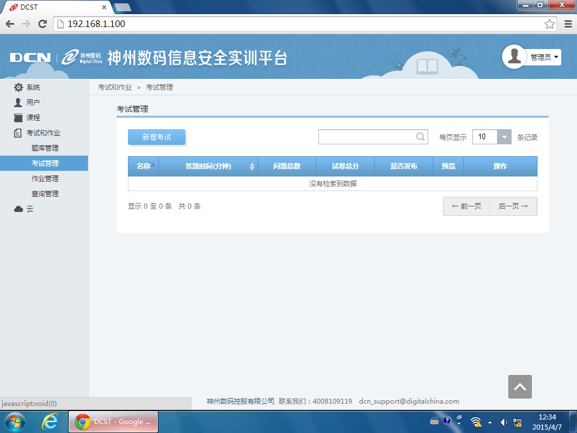Go back with the browser back arrow

pyautogui.click(x=10, y=24)
